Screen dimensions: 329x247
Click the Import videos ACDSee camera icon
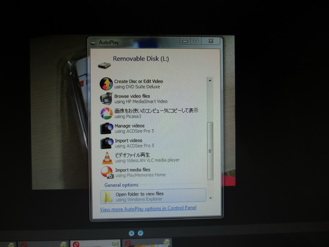[x=107, y=143]
